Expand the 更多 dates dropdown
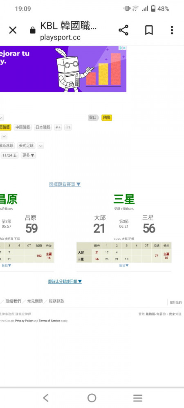 click(28, 155)
